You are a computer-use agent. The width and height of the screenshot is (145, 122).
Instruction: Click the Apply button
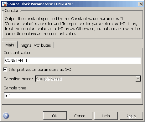tap(131, 116)
